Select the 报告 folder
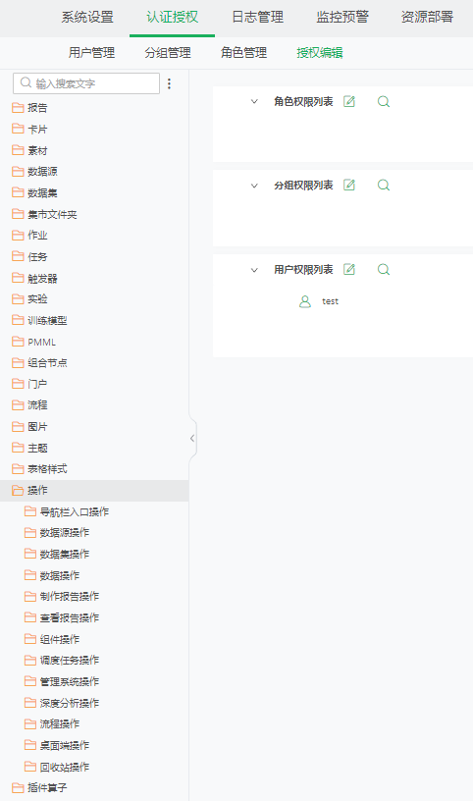 [37, 108]
